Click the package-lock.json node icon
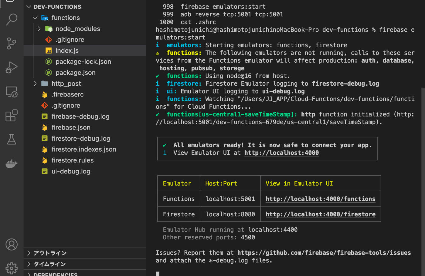The image size is (425, 276). [x=49, y=62]
